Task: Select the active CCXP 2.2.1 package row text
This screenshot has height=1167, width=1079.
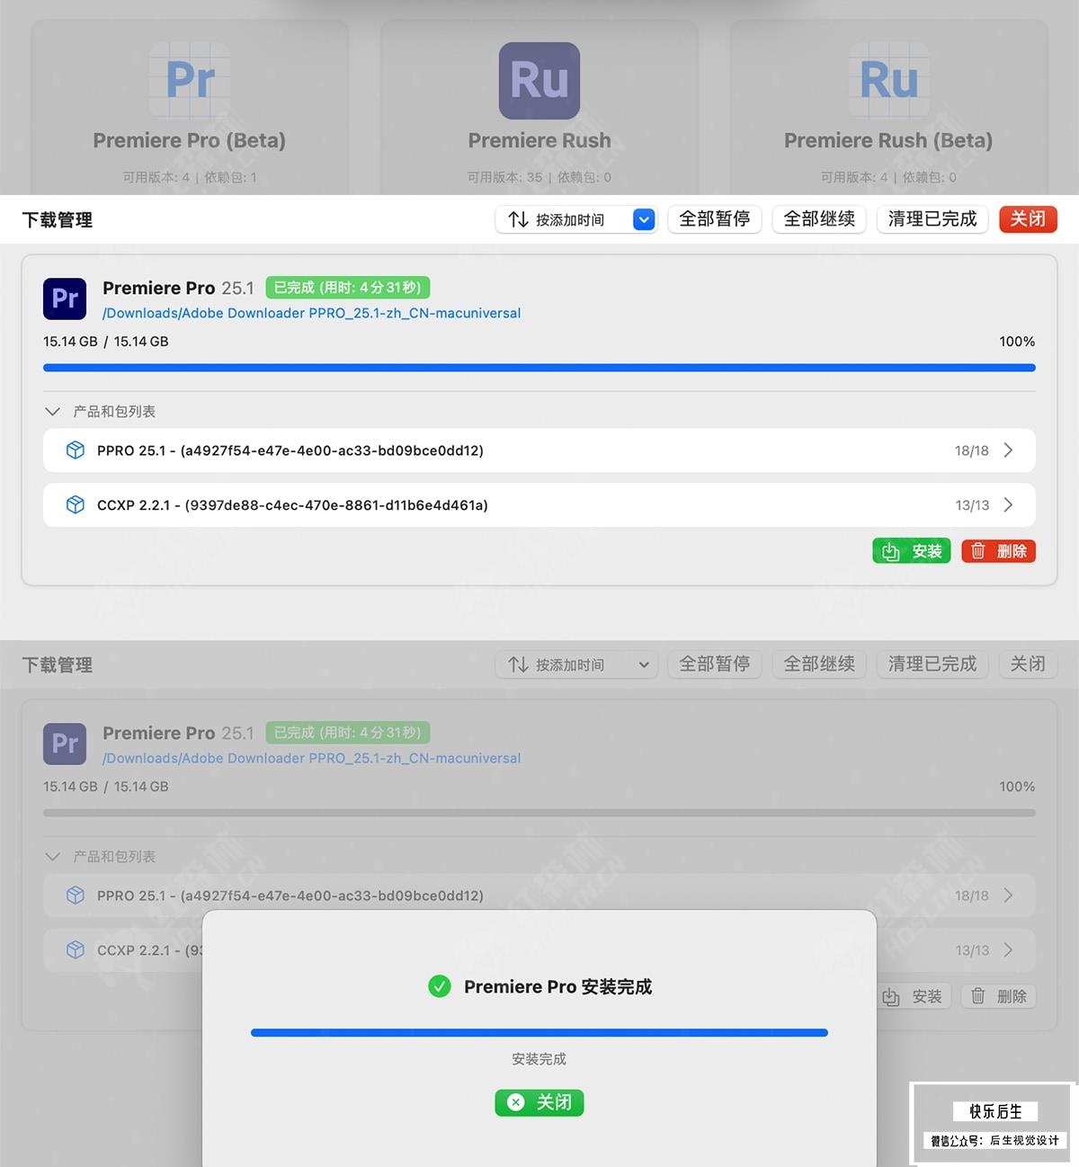Action: pos(292,505)
